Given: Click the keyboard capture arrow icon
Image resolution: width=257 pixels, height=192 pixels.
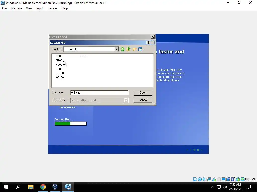Looking at the screenshot, I should [x=243, y=179].
